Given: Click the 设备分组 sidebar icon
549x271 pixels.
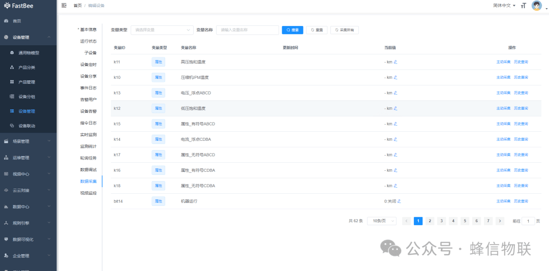Looking at the screenshot, I should [12, 97].
